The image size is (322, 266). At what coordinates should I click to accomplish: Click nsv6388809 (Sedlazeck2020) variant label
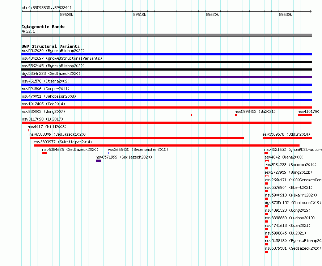(58, 134)
